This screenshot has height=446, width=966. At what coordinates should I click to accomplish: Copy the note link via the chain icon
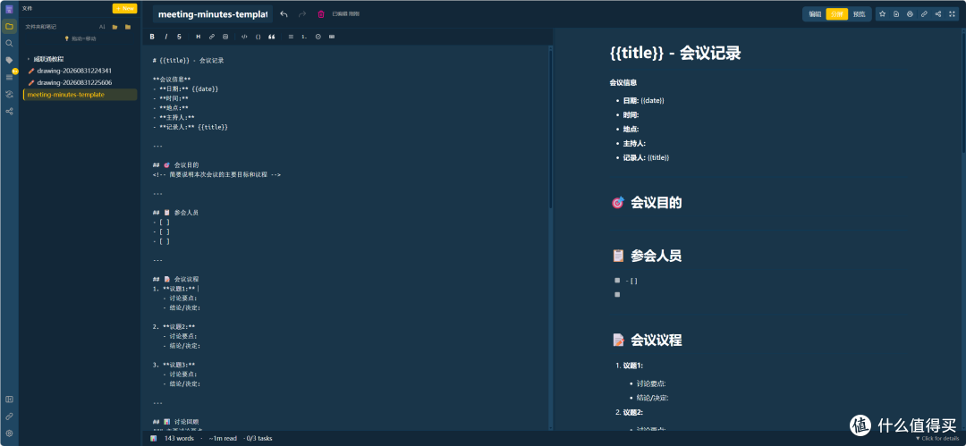924,13
